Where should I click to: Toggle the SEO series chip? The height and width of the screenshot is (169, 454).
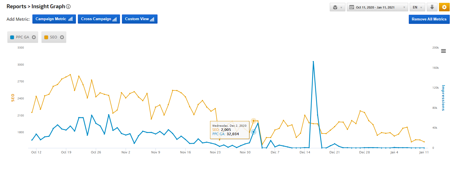coord(53,37)
